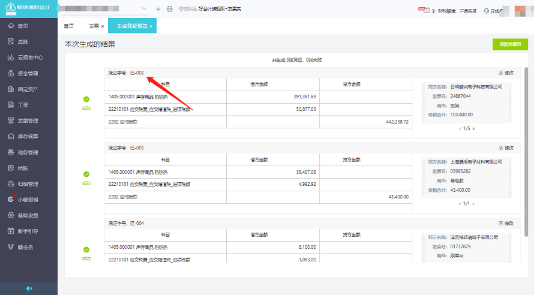Image resolution: width=534 pixels, height=295 pixels.
Task: Open 税务管理 module
Action: coord(28,152)
